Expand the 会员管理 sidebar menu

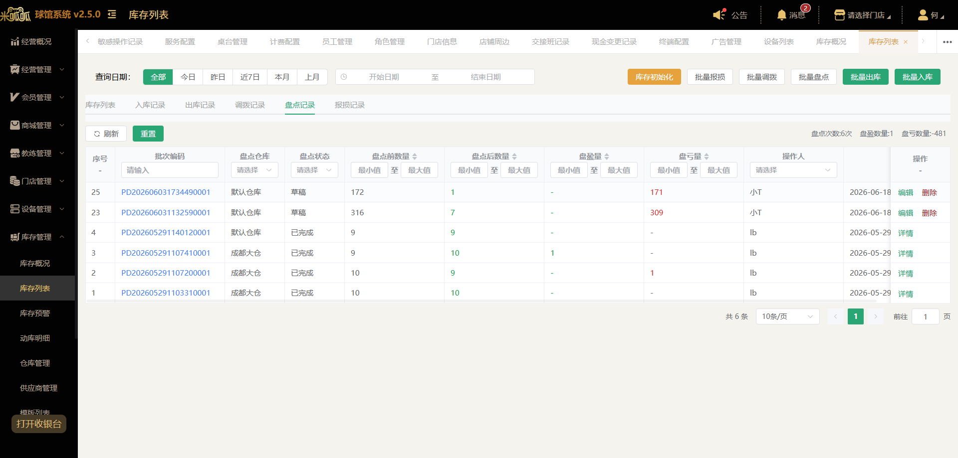click(37, 97)
